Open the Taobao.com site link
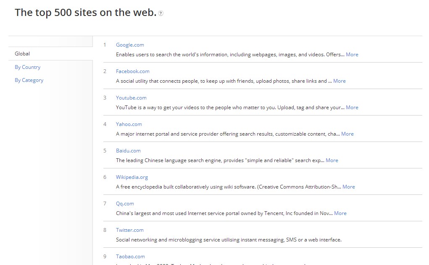Viewport: 429px width, 265px height. click(131, 257)
